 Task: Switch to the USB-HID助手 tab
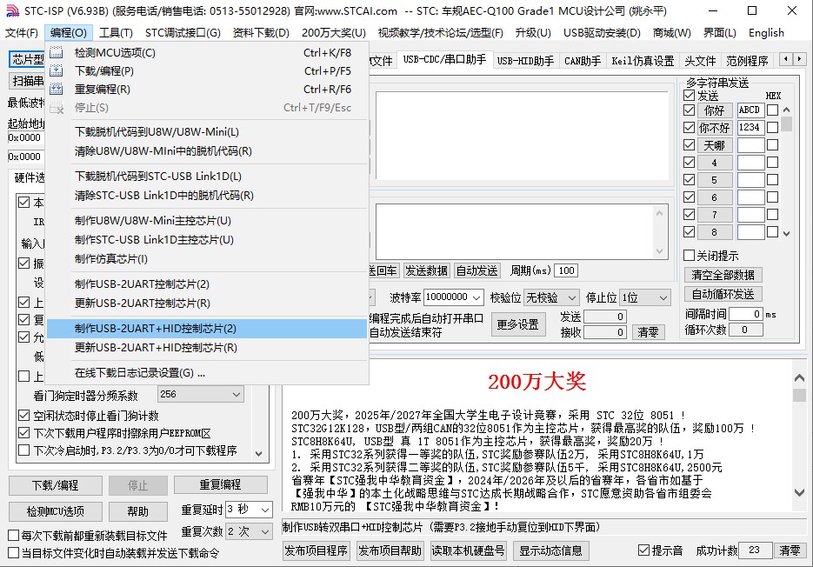[525, 61]
